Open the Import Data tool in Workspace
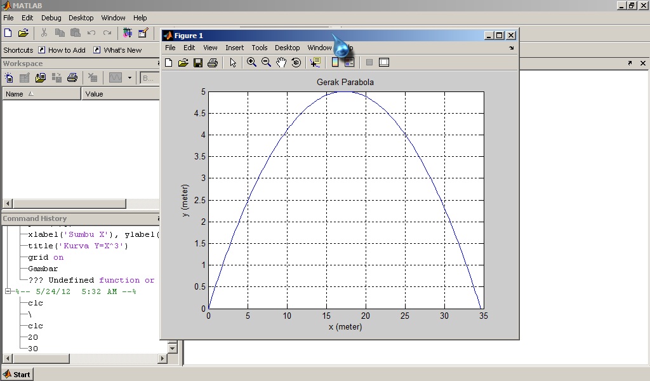The height and width of the screenshot is (381, 650). point(39,77)
